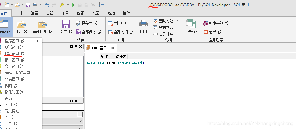Screen dimensions: 296x129
Task: Switch to the 输出 tab
Action: pos(104,57)
